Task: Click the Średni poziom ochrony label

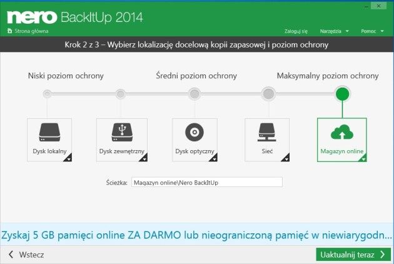Action: [x=196, y=76]
